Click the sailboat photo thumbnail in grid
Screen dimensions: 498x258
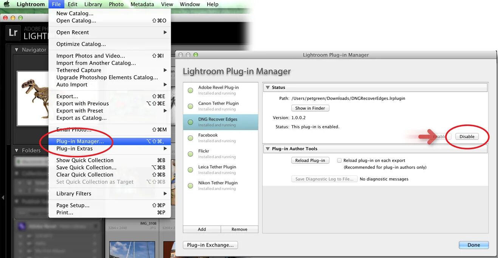point(132,250)
